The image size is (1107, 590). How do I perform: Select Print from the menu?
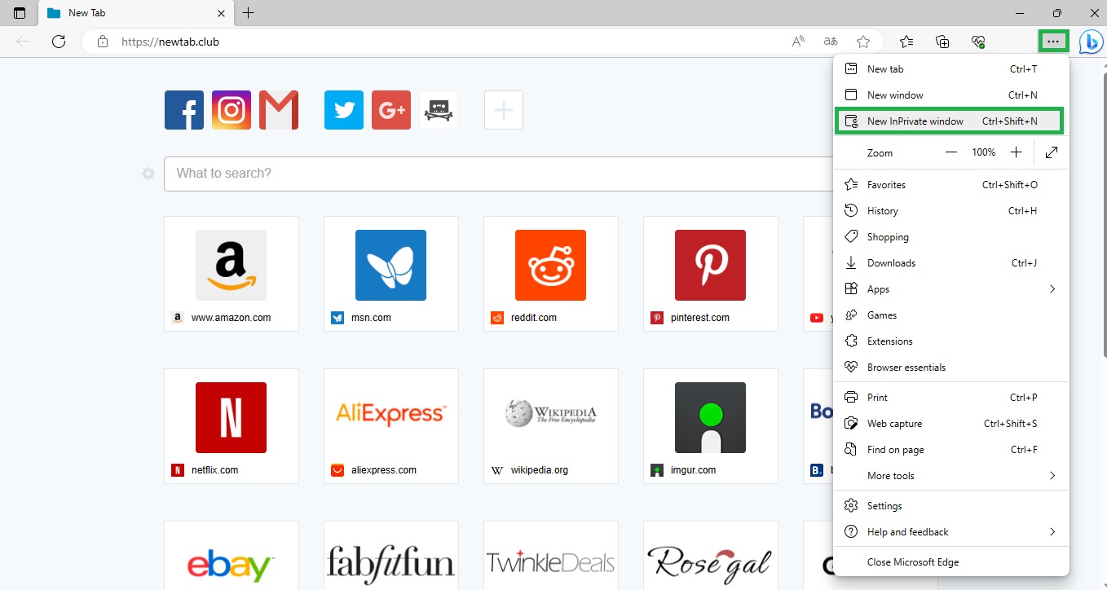coord(951,398)
